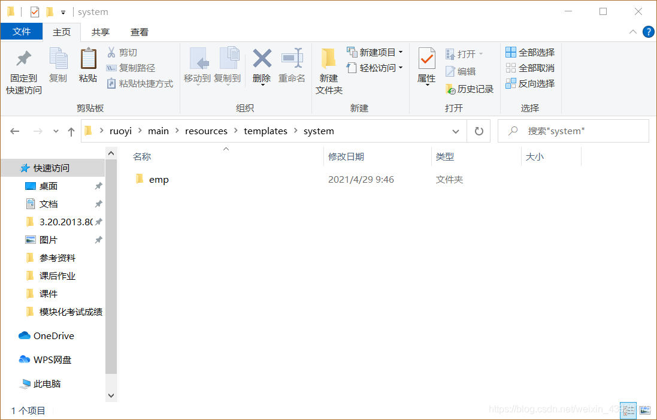Select the emp folder
657x420 pixels.
pos(159,179)
